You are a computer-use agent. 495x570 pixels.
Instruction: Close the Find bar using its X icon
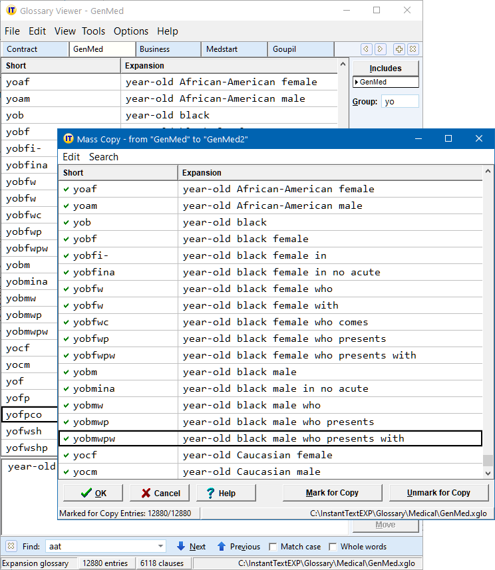[x=11, y=547]
